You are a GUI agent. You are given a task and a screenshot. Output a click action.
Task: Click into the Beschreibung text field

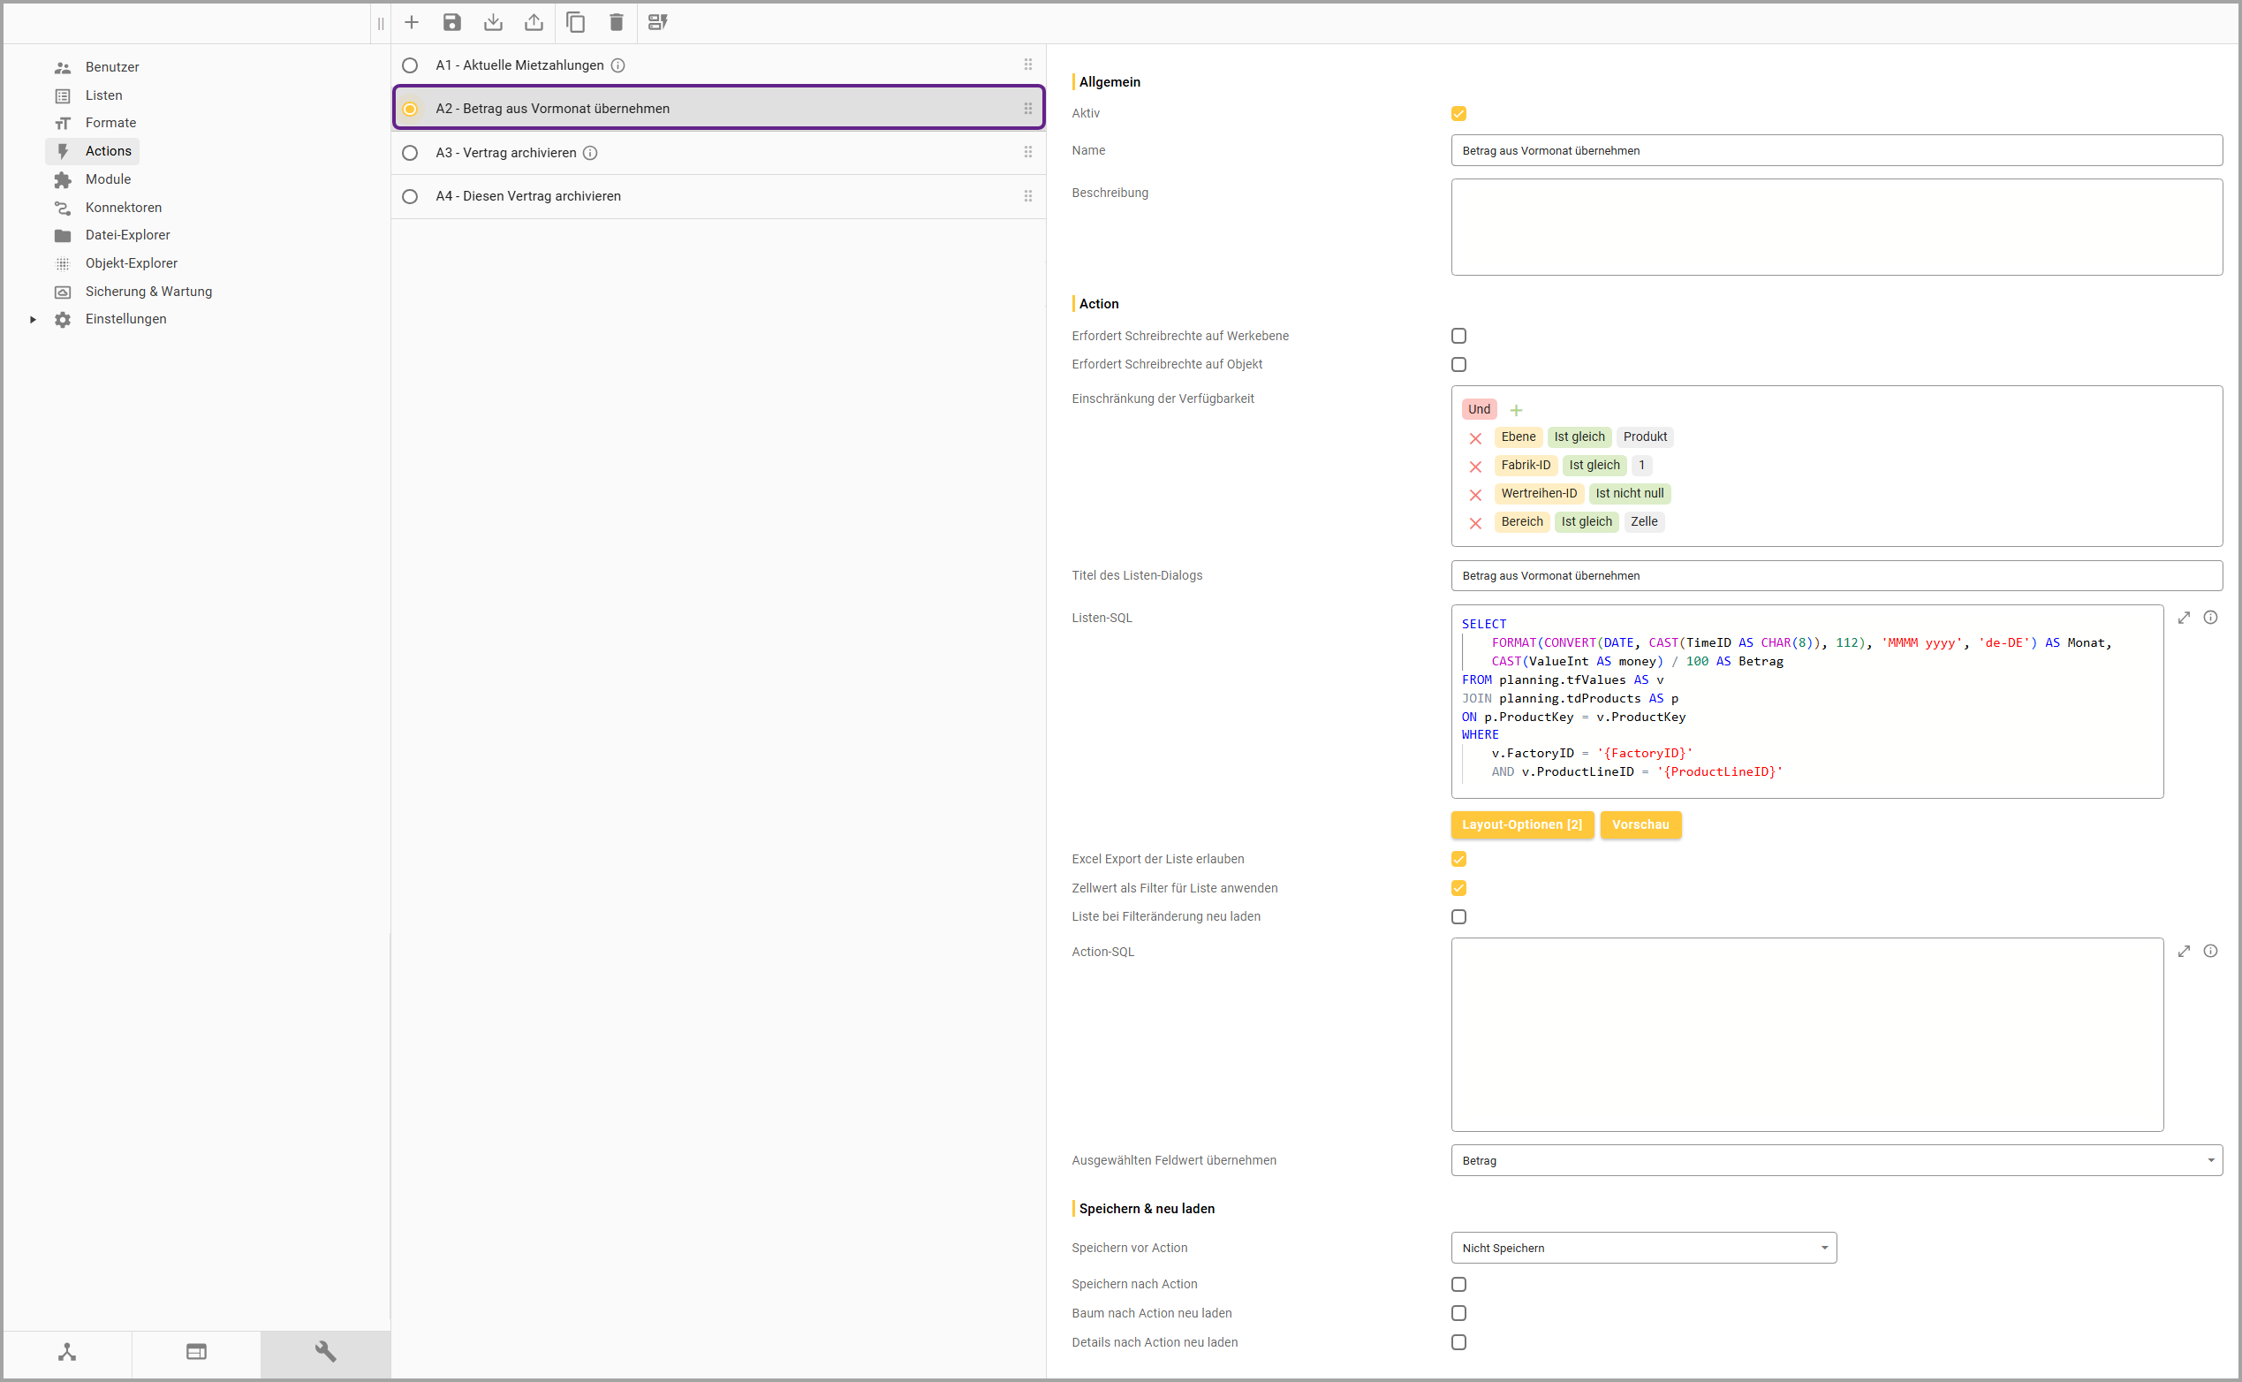pyautogui.click(x=1837, y=227)
